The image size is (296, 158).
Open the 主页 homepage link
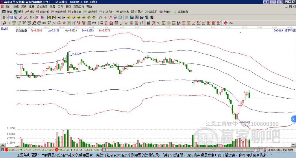[280, 2]
